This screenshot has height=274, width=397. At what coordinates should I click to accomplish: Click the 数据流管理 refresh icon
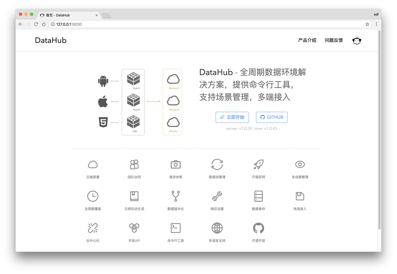pyautogui.click(x=217, y=165)
